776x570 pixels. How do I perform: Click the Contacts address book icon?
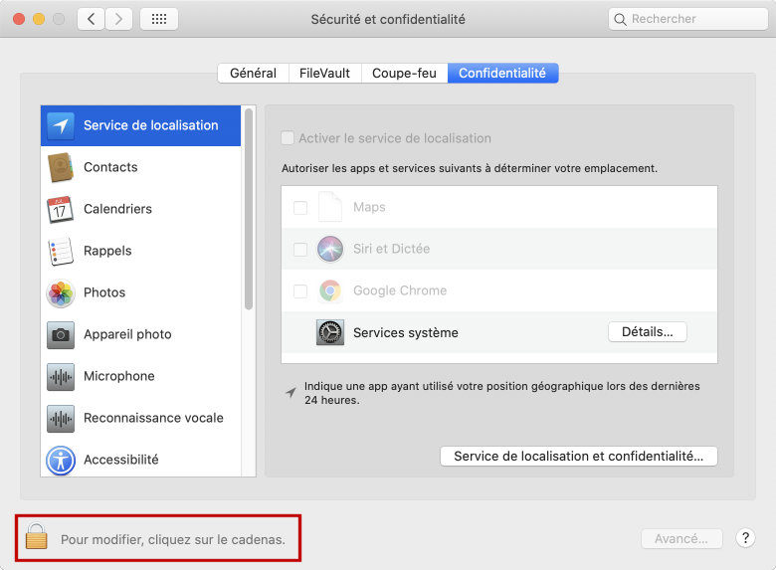[x=61, y=167]
